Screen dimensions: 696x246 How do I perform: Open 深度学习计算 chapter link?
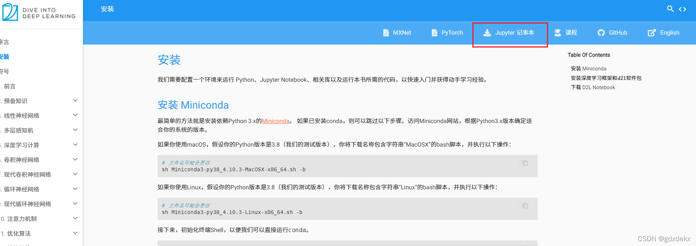20,145
